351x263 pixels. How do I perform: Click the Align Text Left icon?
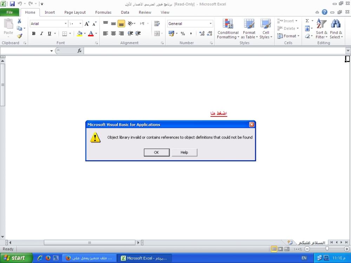click(x=105, y=34)
